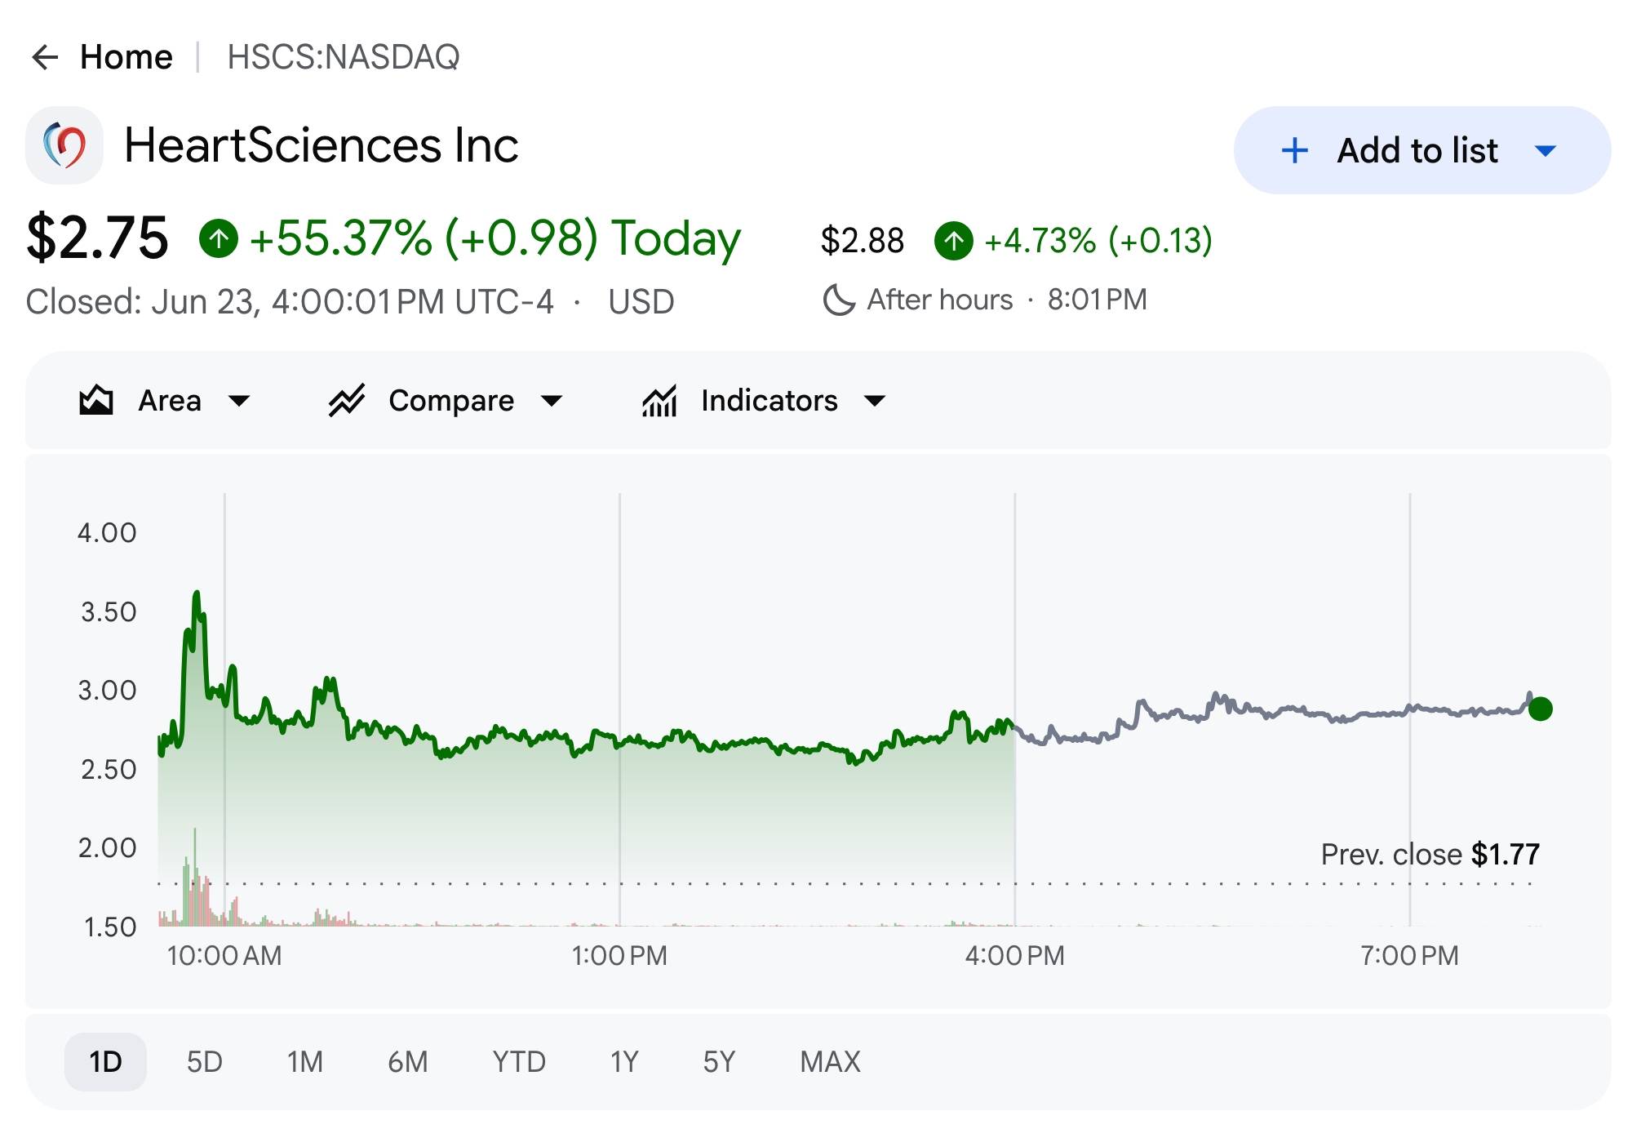1641x1129 pixels.
Task: Click the HSCS:NASDAQ ticker text
Action: click(344, 57)
